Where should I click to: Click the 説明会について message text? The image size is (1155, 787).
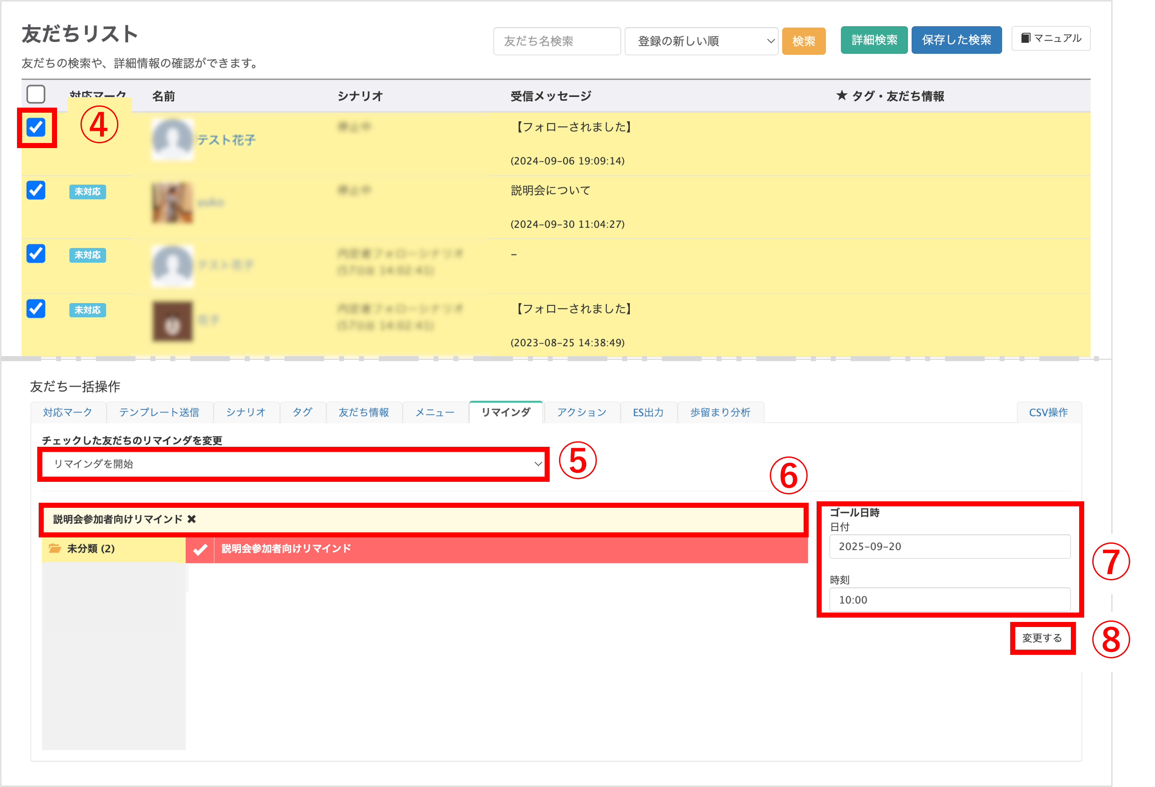pos(551,190)
